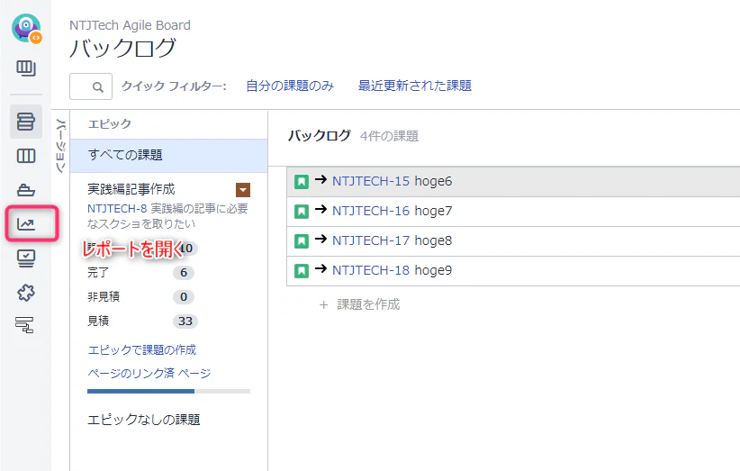Click hoge9 issue summary text
The height and width of the screenshot is (471, 740).
click(433, 270)
